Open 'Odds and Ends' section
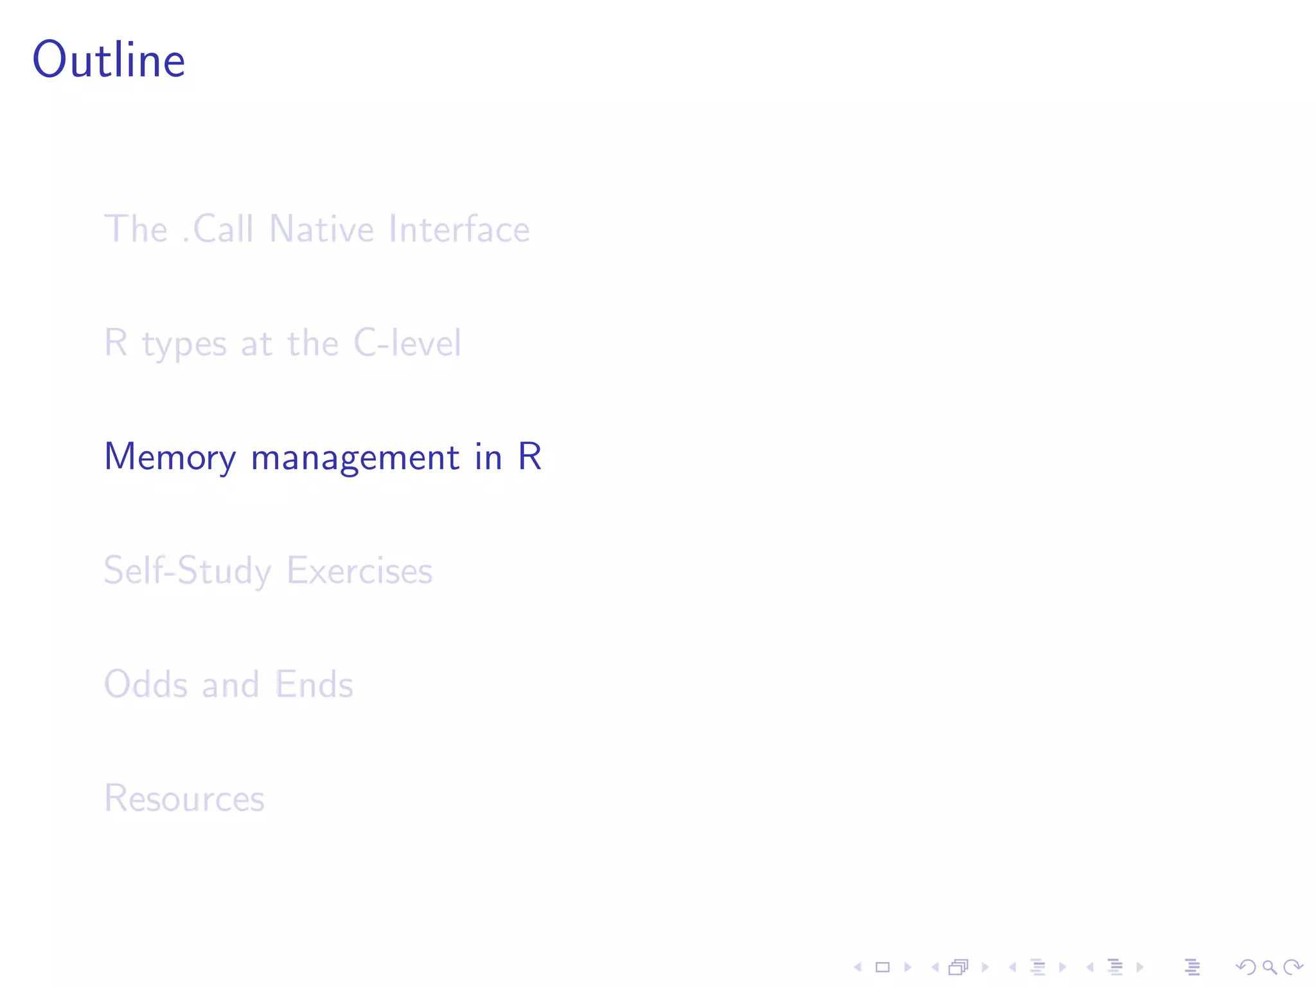1316x987 pixels. click(x=229, y=684)
